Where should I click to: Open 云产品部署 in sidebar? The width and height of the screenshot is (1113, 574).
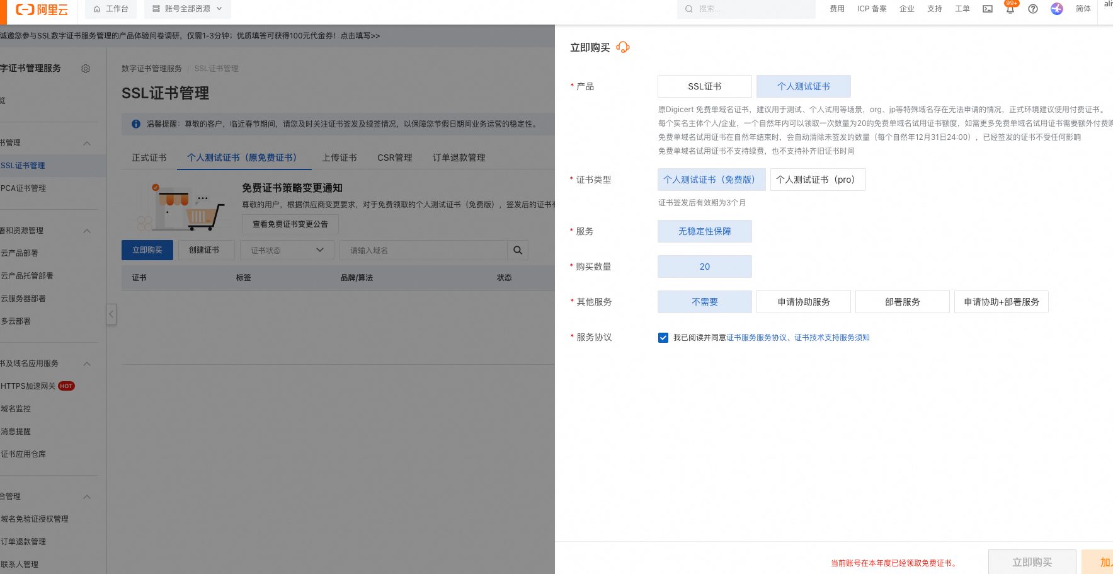pos(20,253)
